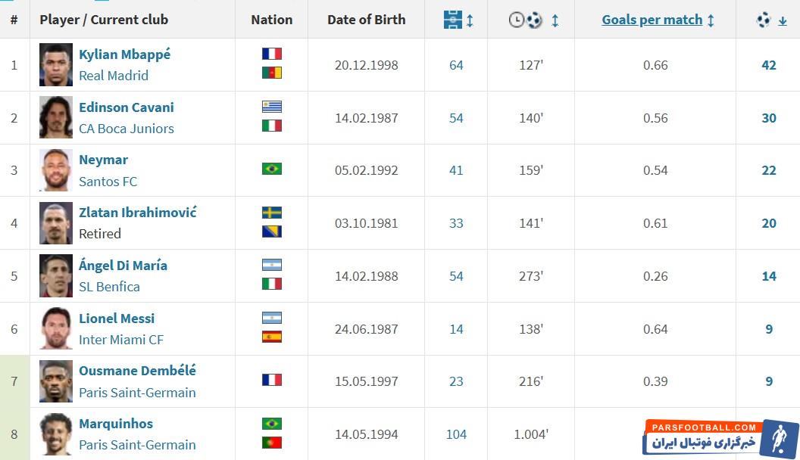The image size is (800, 460).
Task: Open Neymar's 41 matches link
Action: (456, 170)
